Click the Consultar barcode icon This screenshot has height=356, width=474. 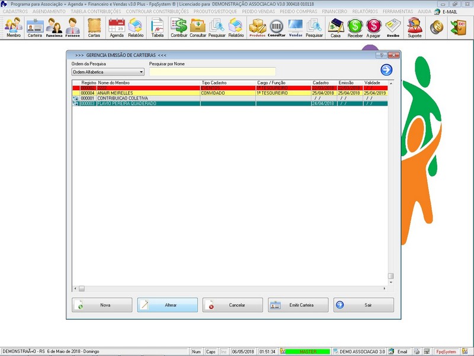[276, 27]
